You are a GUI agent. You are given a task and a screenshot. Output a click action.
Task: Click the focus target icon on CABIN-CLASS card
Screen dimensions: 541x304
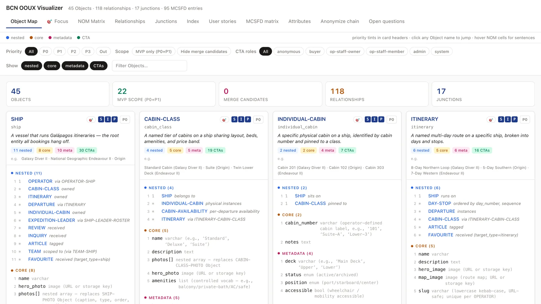pyautogui.click(x=224, y=120)
